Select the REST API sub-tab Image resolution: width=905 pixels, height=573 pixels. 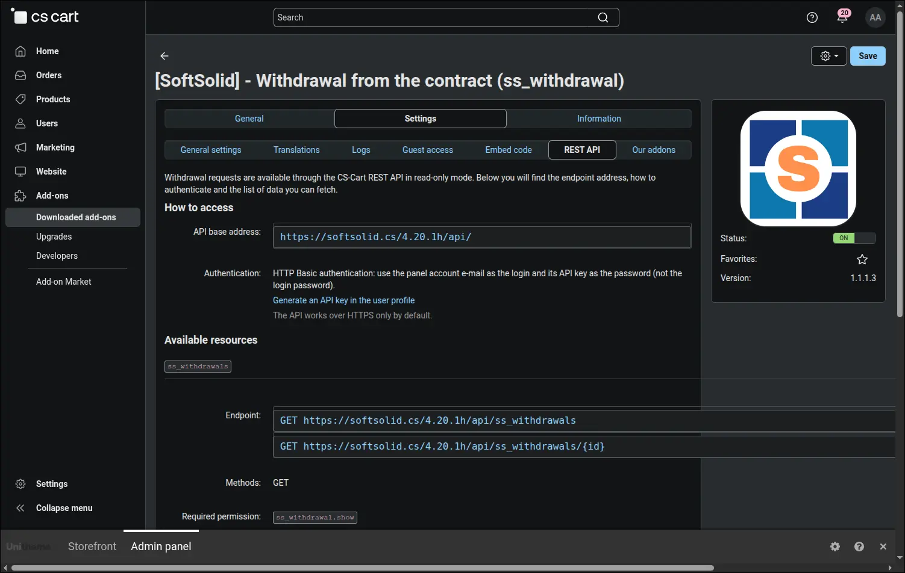[582, 150]
